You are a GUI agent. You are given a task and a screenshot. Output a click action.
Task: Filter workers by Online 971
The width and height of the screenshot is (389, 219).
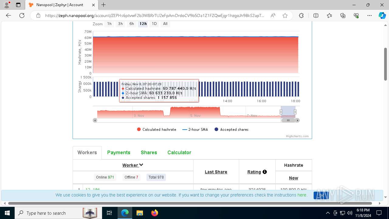[x=105, y=177]
